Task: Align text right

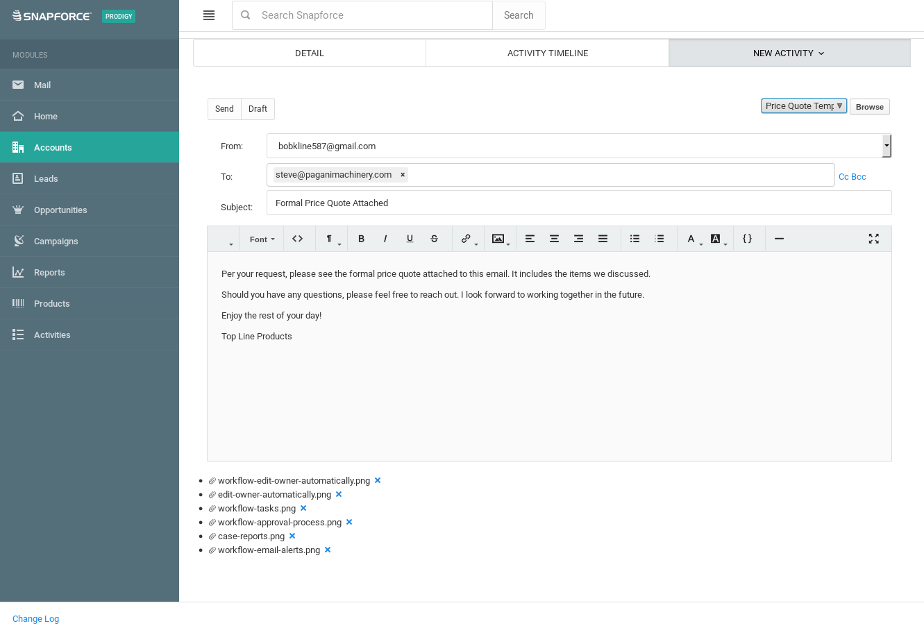Action: coord(578,239)
